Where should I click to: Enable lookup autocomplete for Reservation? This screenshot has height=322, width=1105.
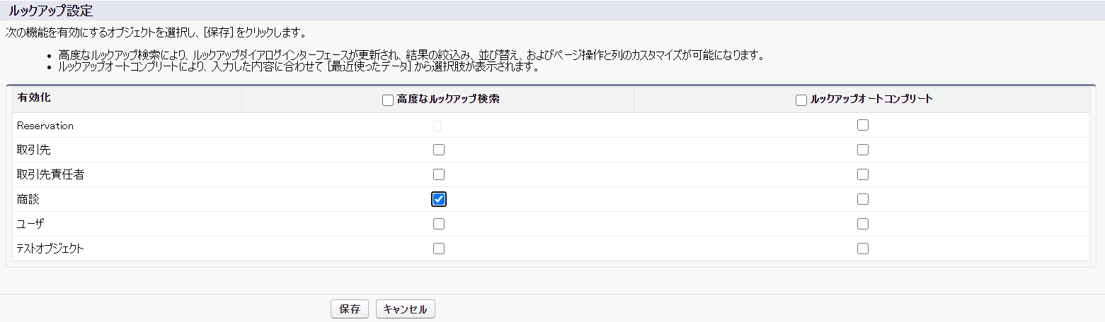point(862,125)
